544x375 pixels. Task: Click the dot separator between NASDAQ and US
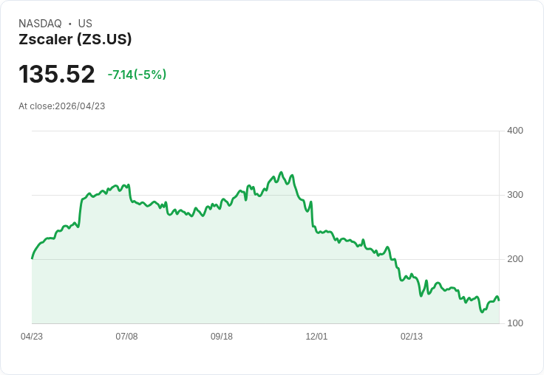(70, 24)
